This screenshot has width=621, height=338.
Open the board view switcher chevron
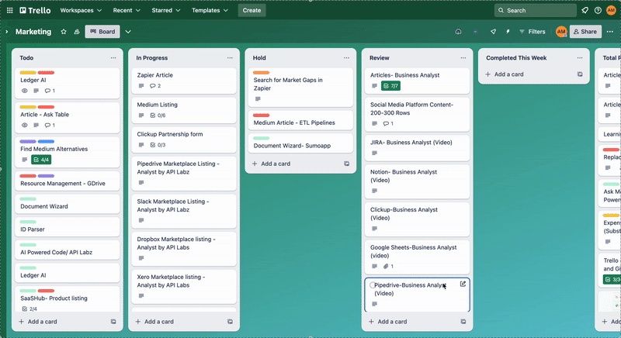tap(128, 32)
